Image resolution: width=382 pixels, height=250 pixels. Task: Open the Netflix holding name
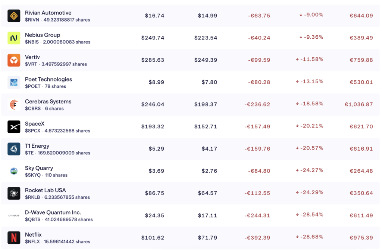click(33, 235)
